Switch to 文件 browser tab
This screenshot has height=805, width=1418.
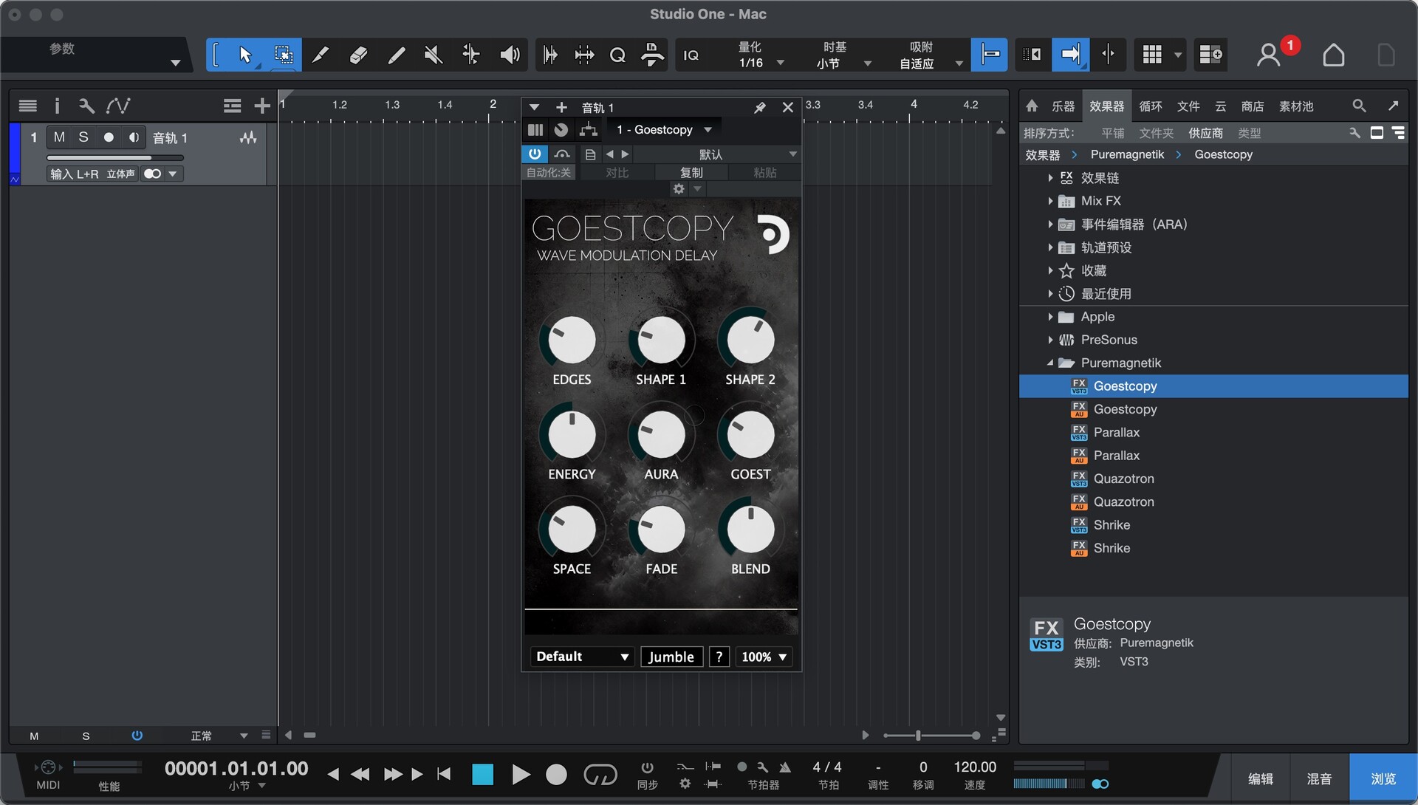[1188, 106]
